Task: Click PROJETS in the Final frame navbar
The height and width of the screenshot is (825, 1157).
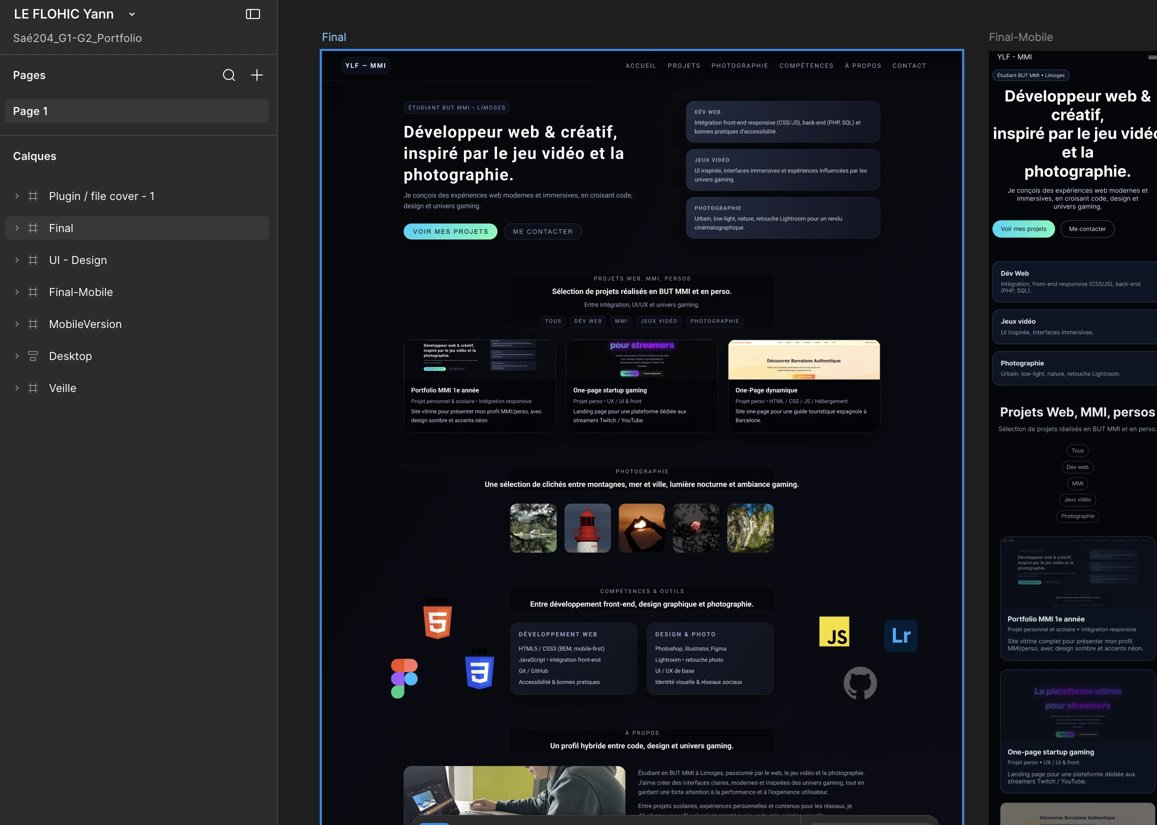Action: click(x=683, y=65)
